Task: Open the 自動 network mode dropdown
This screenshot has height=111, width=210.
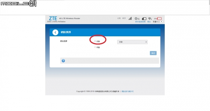Action: [x=132, y=42]
